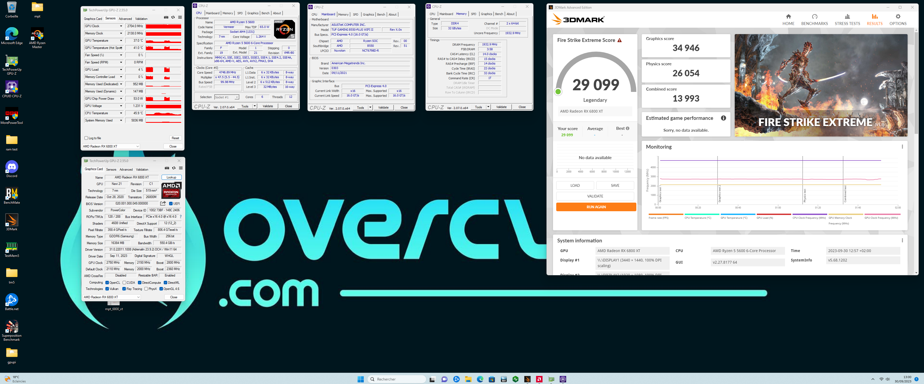924x384 pixels.
Task: Switch to Sensors tab in GPU-Z Graphics Card window
Action: tap(111, 169)
